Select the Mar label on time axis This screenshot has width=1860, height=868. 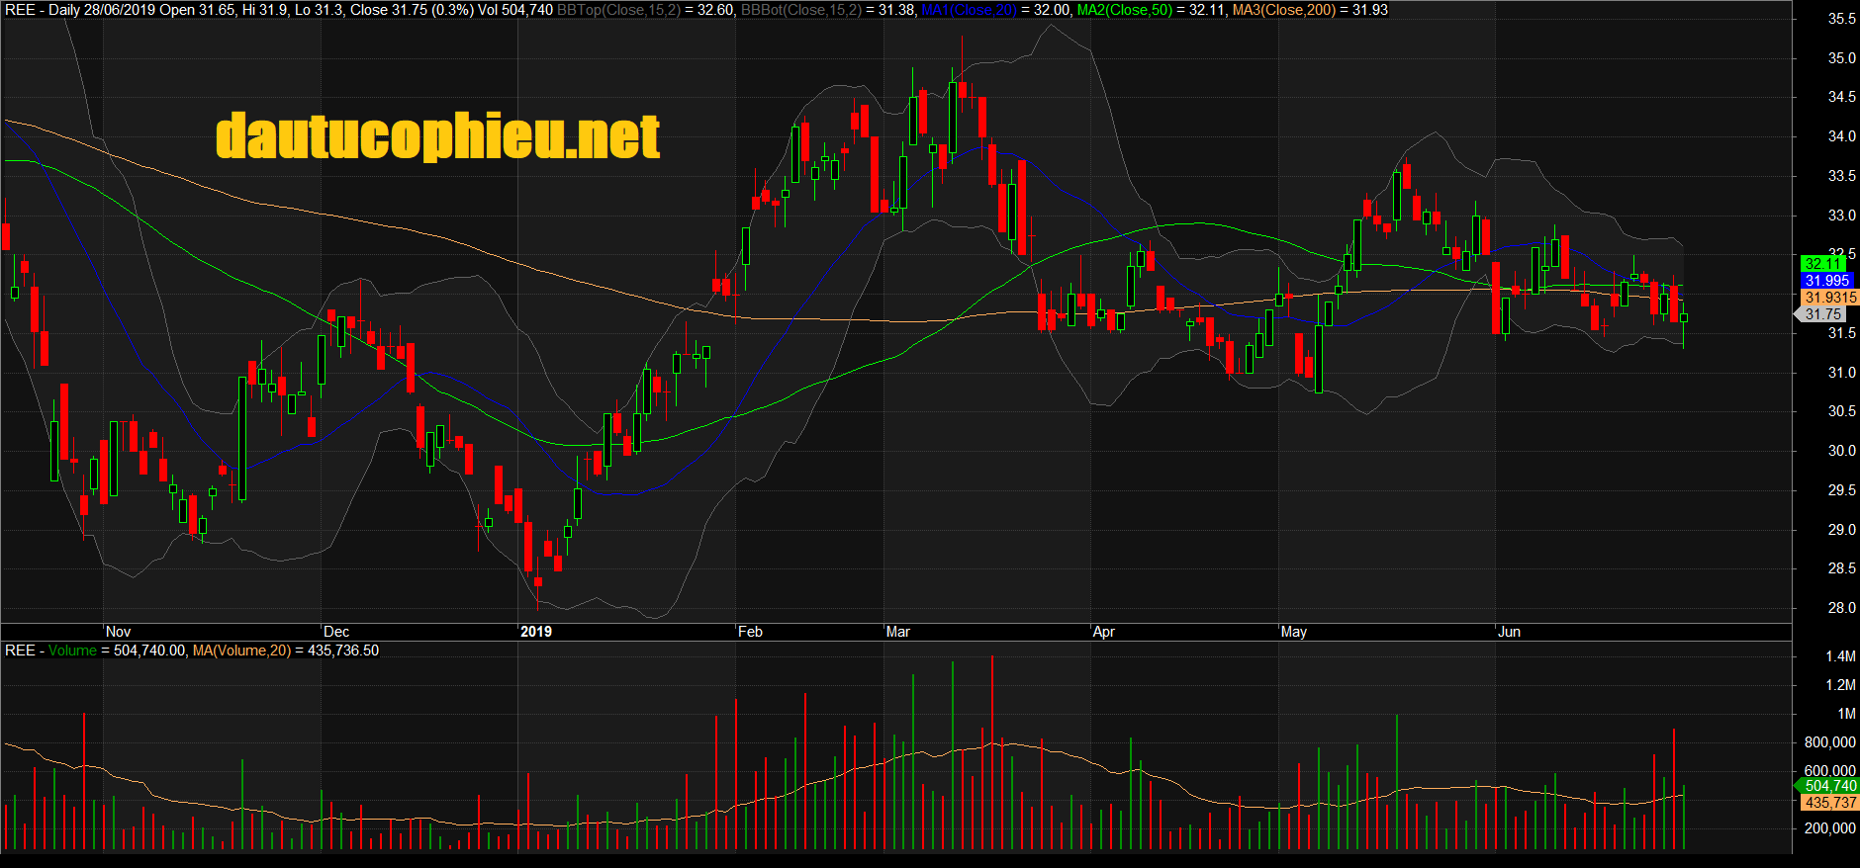tap(898, 632)
